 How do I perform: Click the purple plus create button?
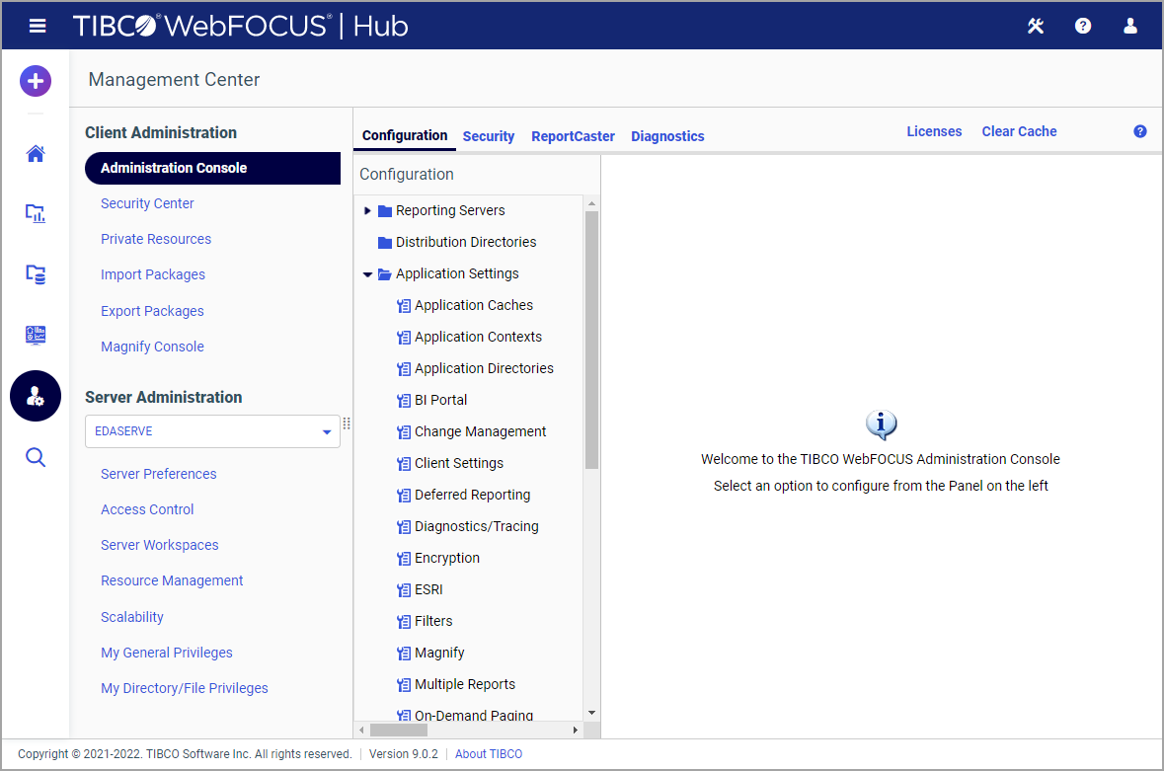click(x=36, y=81)
